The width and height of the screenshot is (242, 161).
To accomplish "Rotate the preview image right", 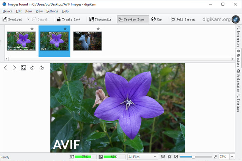I will click(x=41, y=68).
